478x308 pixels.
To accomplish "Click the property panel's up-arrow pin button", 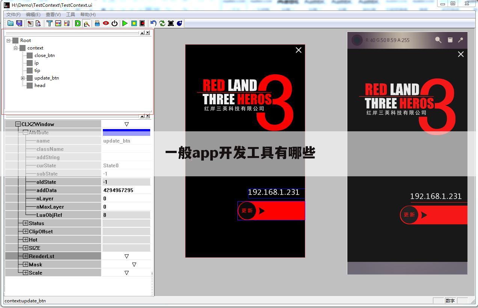I will (x=142, y=116).
